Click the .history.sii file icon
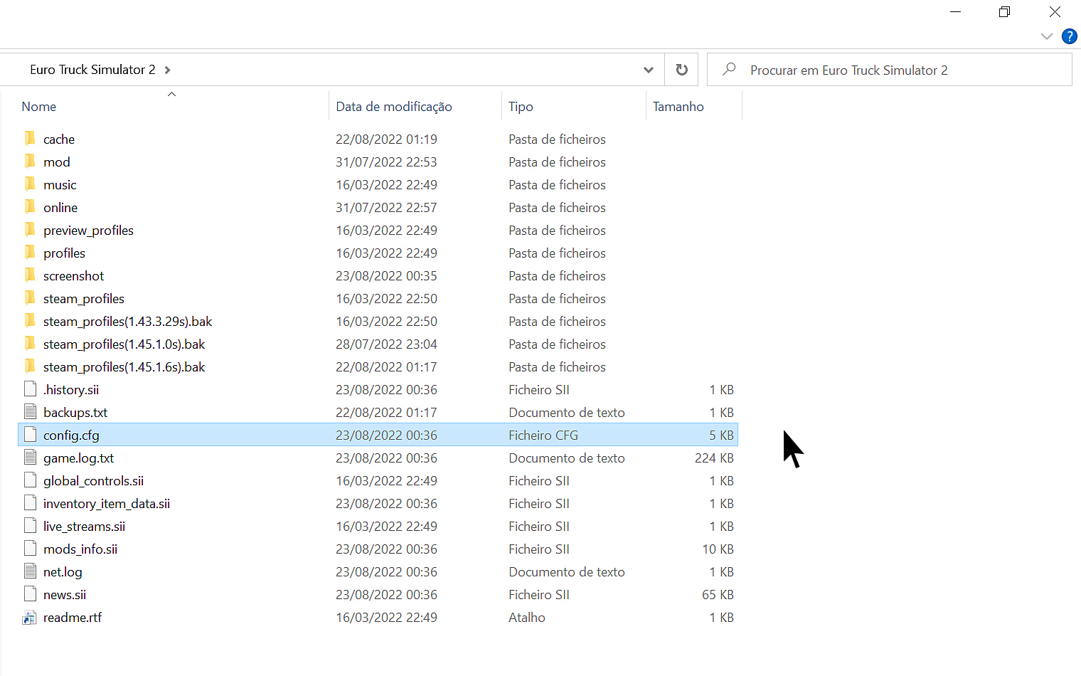Screen dimensions: 1081x676 [x=30, y=389]
